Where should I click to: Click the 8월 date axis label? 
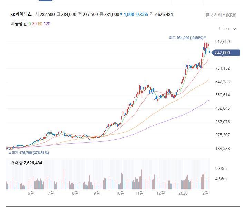[75, 193]
